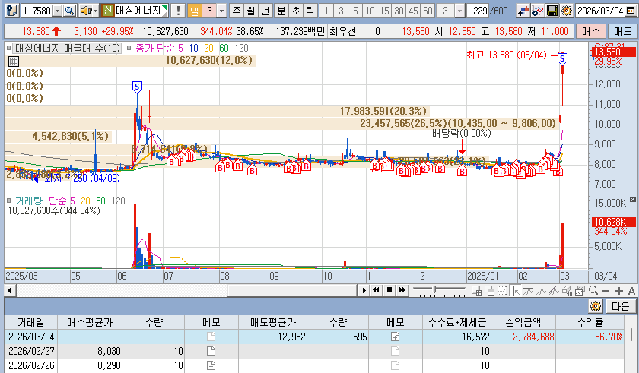Click the stop chart replay button

[389, 290]
